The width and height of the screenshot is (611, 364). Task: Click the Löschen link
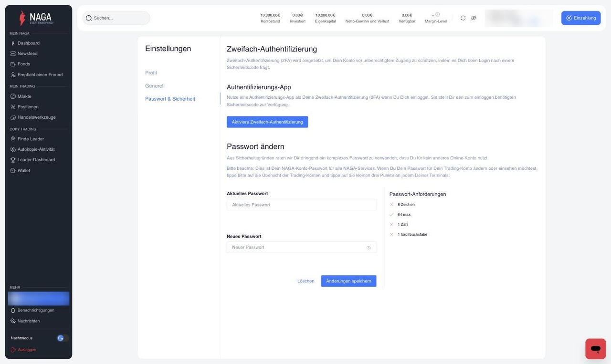tap(306, 281)
